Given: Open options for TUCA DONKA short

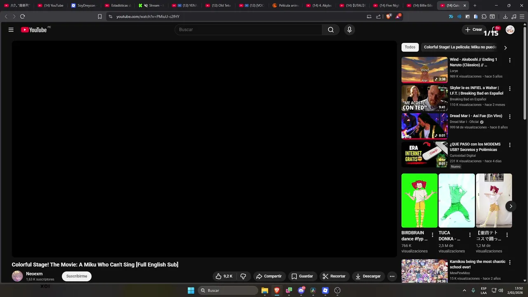Looking at the screenshot, I should click(470, 235).
